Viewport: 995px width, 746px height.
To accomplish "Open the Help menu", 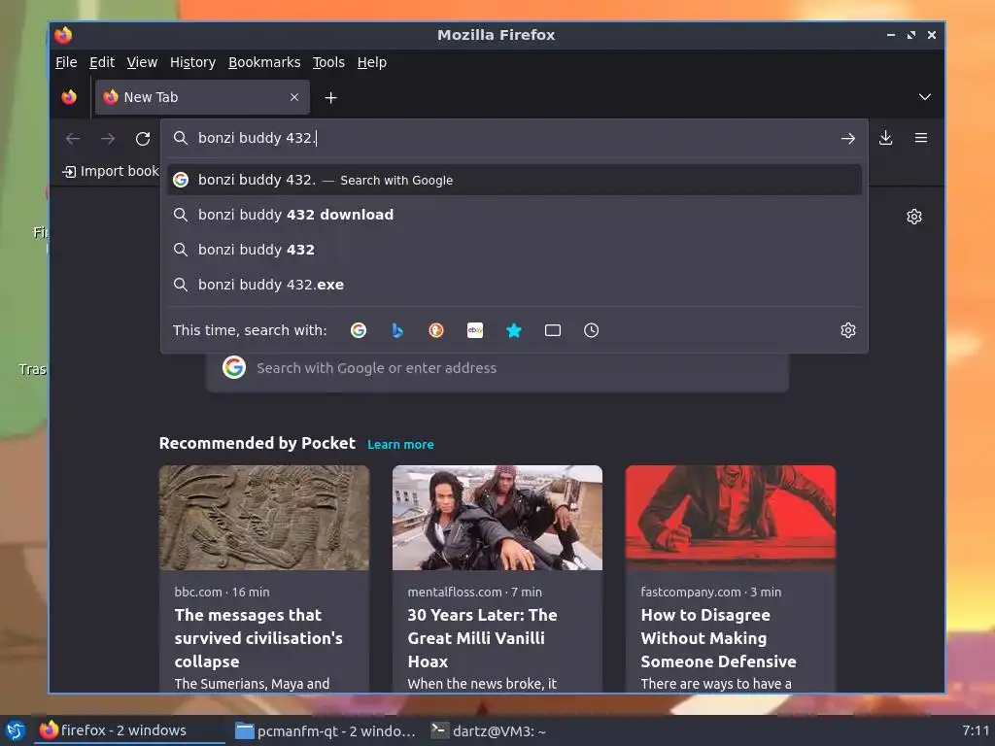I will click(371, 62).
